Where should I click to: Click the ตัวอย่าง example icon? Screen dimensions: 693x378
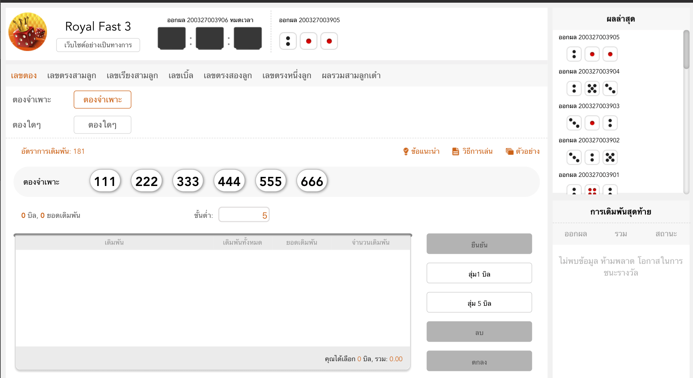(x=509, y=151)
